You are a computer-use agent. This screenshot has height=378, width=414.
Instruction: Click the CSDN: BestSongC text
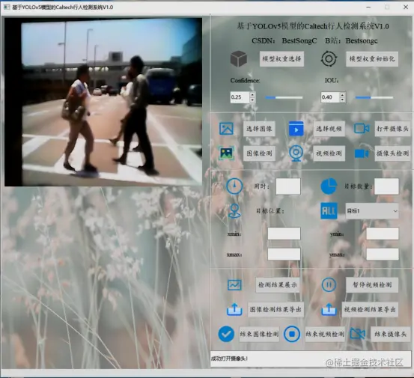284,40
